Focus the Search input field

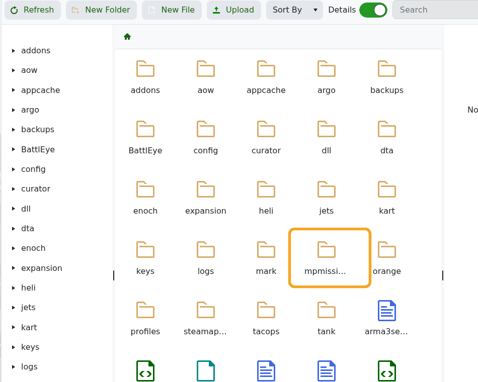[435, 10]
